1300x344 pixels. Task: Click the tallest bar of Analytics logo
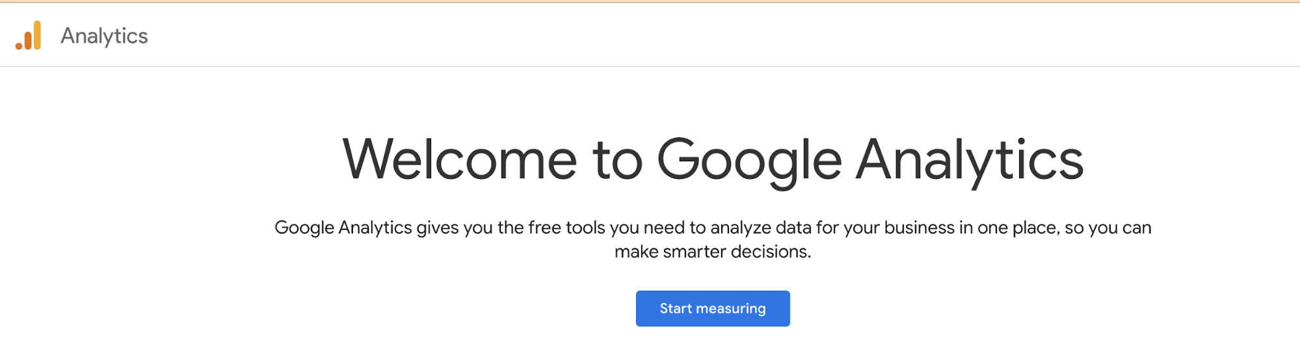point(37,35)
